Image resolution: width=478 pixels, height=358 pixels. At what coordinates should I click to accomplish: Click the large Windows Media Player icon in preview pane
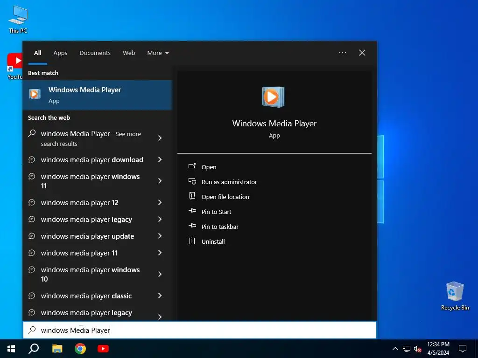pos(273,97)
